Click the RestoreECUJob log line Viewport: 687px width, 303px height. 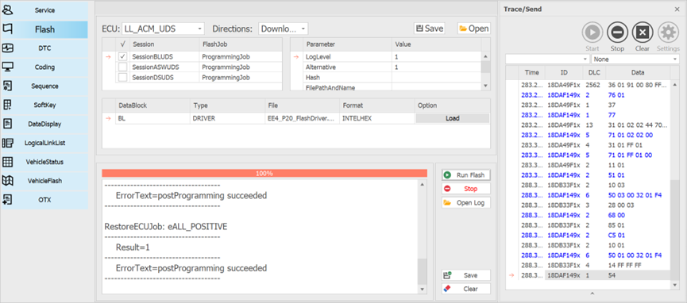coord(166,226)
